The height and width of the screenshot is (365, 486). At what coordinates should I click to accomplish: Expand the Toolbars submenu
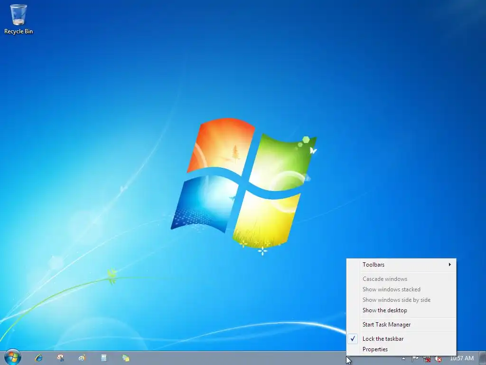401,265
